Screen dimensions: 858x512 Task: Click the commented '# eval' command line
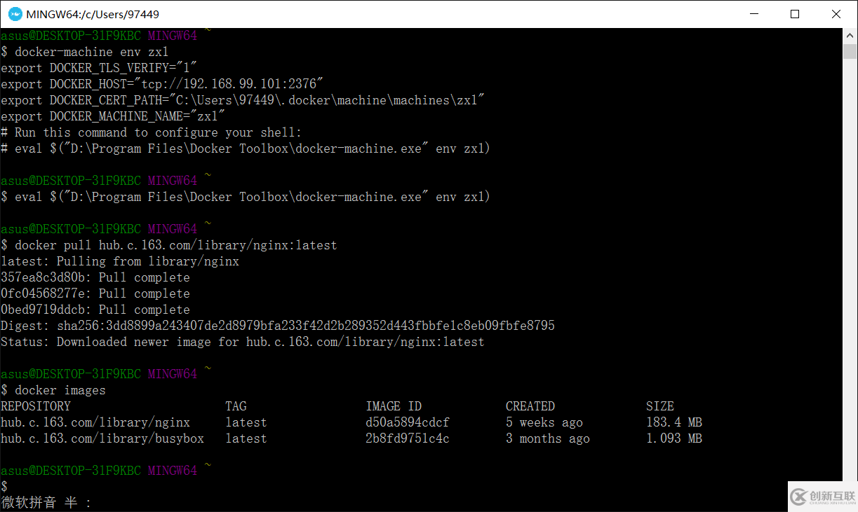click(246, 148)
